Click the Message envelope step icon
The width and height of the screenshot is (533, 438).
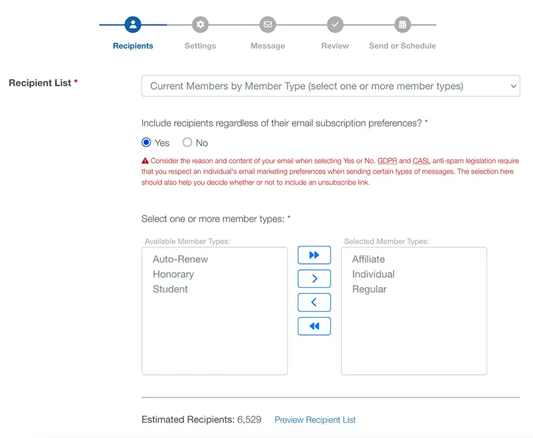point(267,25)
